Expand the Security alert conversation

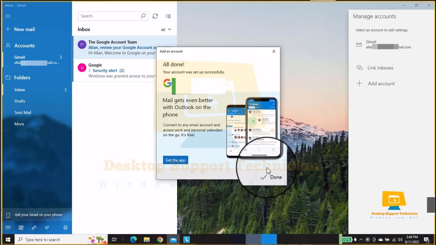90,70
